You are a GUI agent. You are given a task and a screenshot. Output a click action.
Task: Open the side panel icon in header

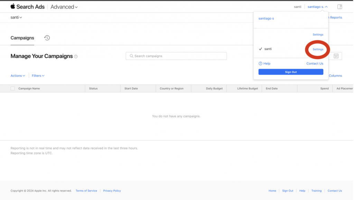tap(339, 7)
